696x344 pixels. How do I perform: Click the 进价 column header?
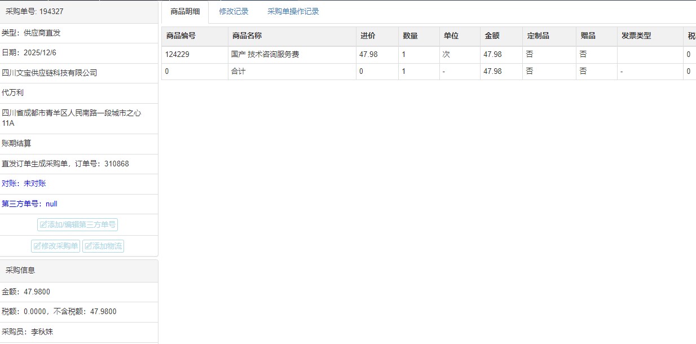(368, 36)
